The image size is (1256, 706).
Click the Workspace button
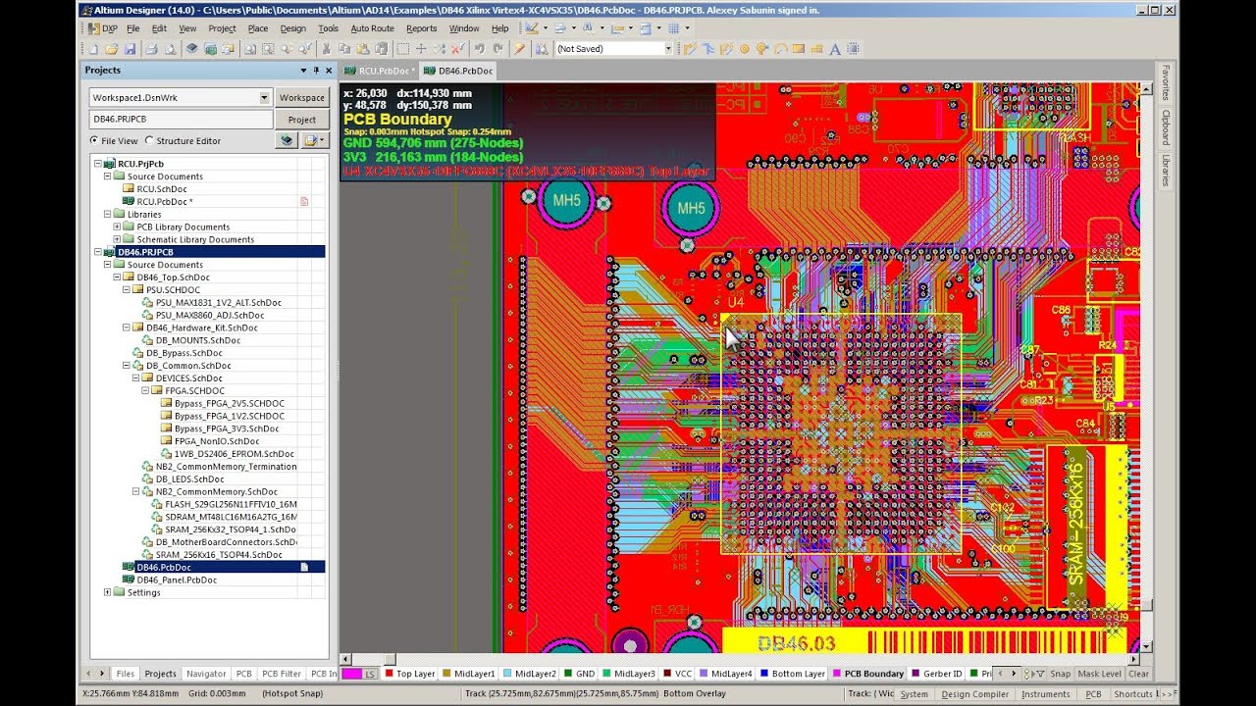(301, 97)
